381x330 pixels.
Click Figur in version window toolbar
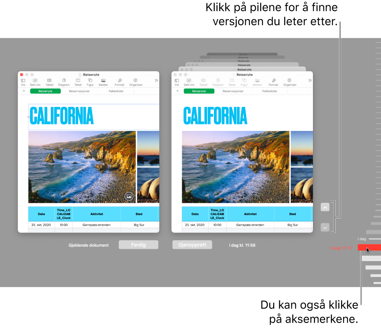coord(244,82)
